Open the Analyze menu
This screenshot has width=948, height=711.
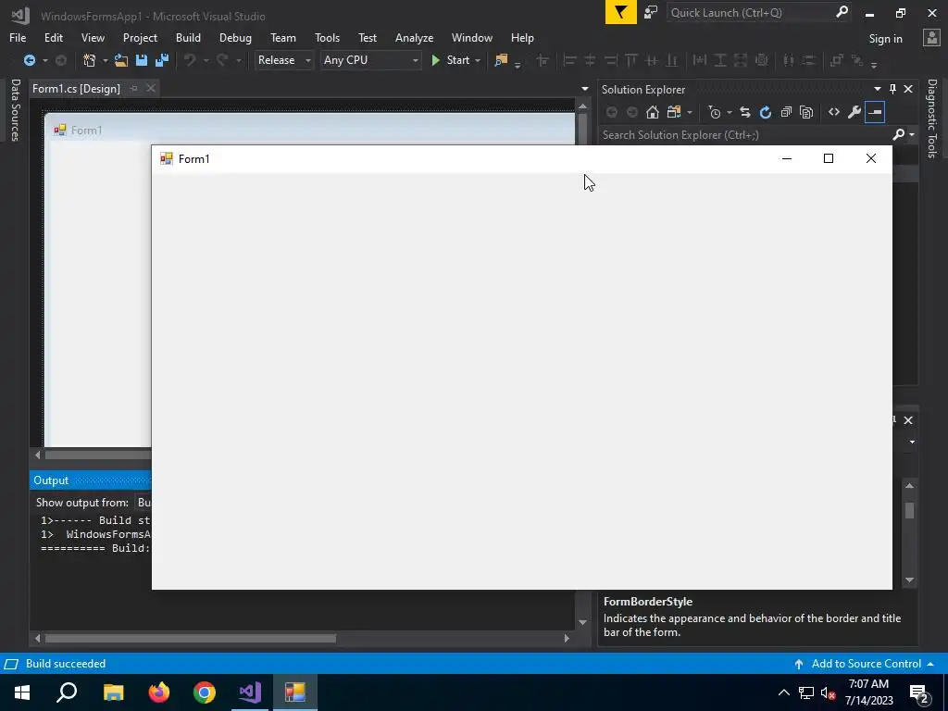(x=414, y=37)
